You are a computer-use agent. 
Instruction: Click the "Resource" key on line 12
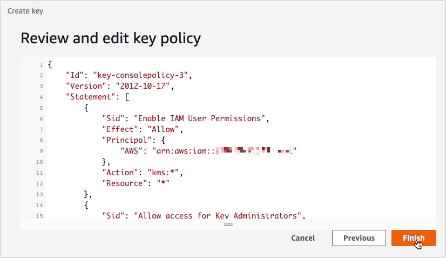pyautogui.click(x=123, y=183)
